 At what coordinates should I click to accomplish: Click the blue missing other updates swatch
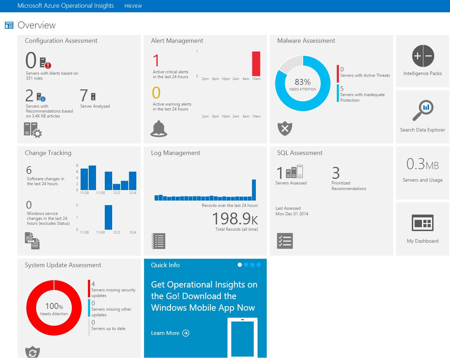[x=89, y=308]
